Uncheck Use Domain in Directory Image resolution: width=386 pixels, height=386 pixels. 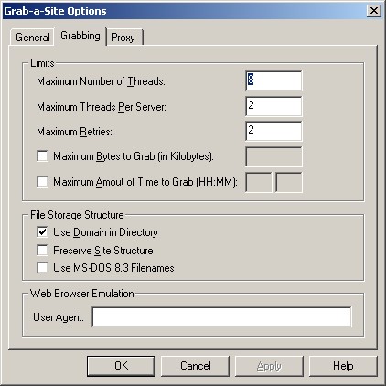point(42,231)
